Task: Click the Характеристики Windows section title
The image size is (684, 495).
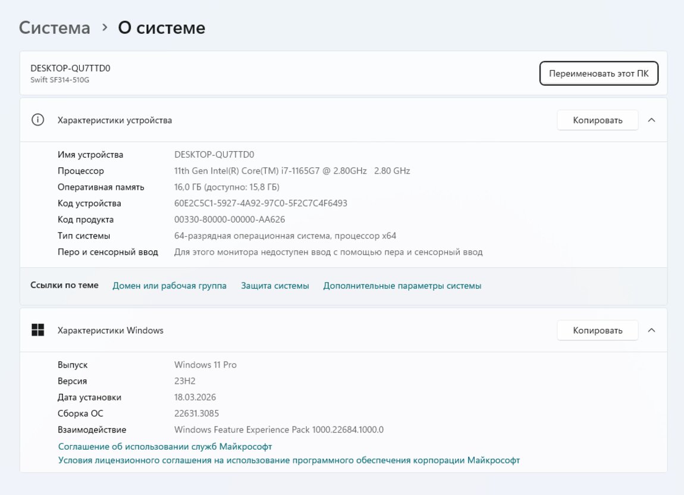Action: coord(110,330)
